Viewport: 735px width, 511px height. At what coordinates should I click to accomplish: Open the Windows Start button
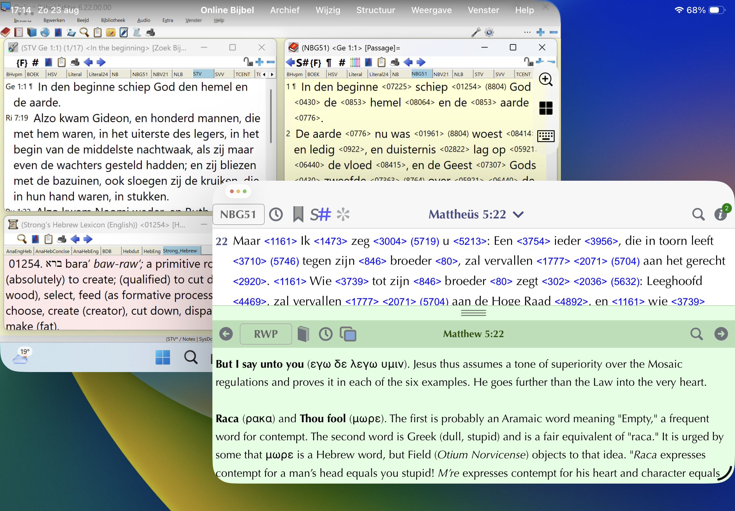(x=163, y=357)
